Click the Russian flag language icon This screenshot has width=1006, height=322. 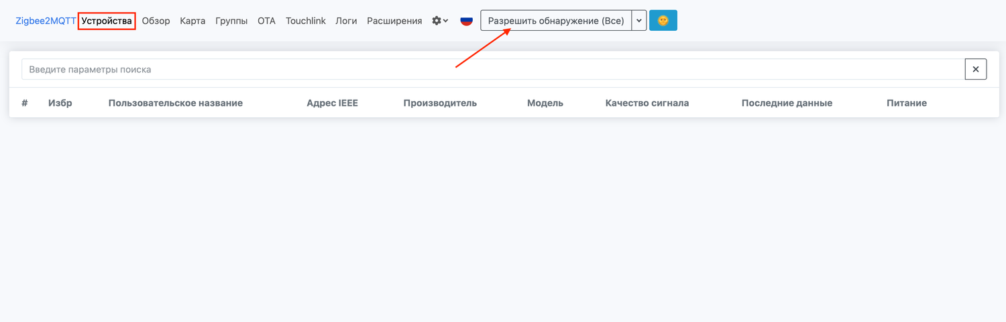click(x=466, y=21)
